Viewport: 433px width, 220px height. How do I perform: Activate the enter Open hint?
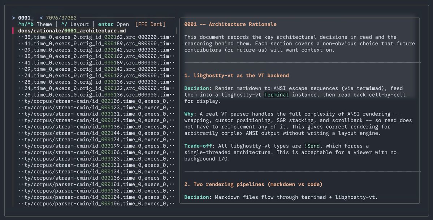point(113,24)
